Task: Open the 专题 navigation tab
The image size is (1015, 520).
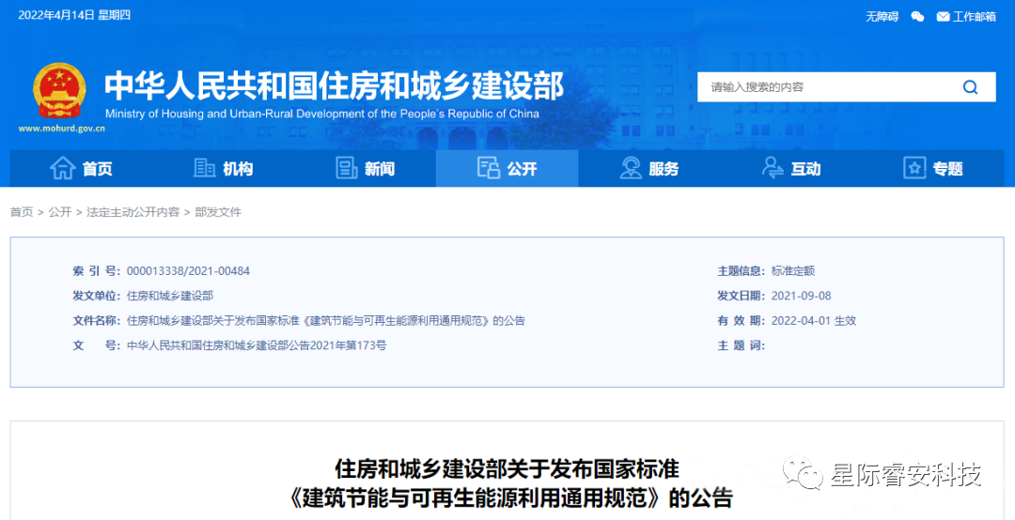Action: coord(933,169)
